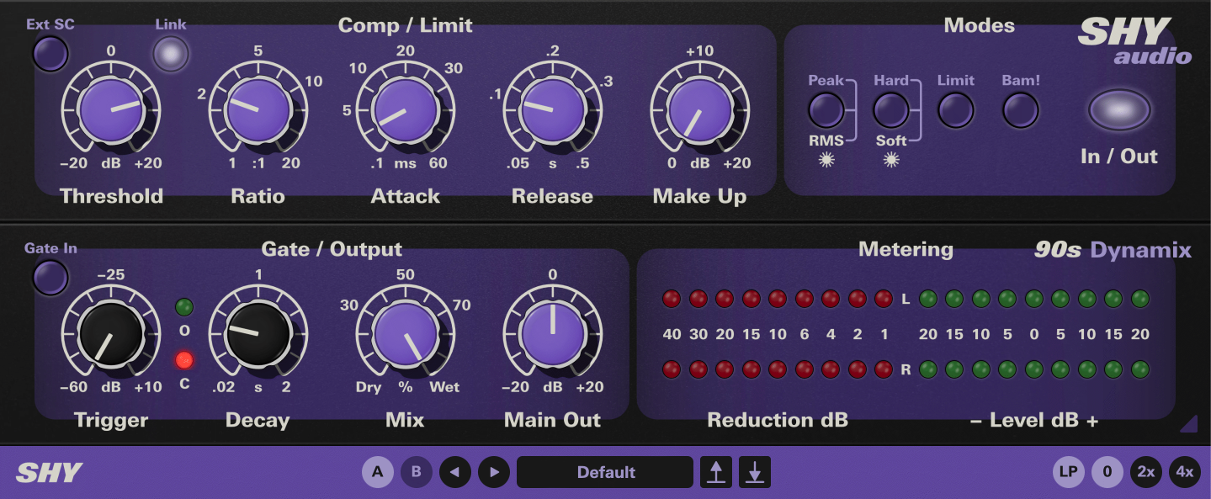
Task: Select preset slot B
Action: point(416,472)
